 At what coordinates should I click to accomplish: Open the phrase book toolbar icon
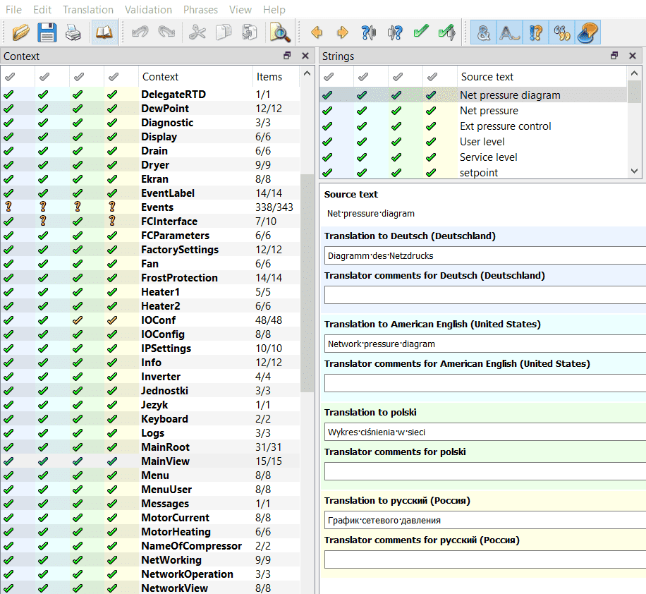(x=104, y=32)
